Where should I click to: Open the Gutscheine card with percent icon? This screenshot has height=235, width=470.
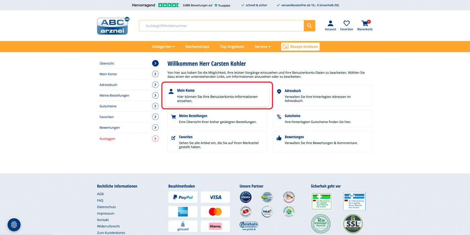(x=322, y=119)
